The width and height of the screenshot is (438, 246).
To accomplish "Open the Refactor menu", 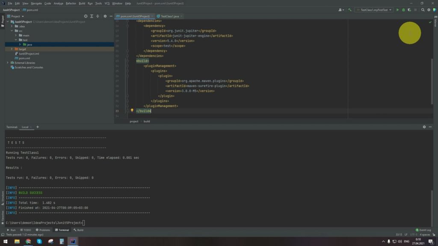I will [71, 3].
